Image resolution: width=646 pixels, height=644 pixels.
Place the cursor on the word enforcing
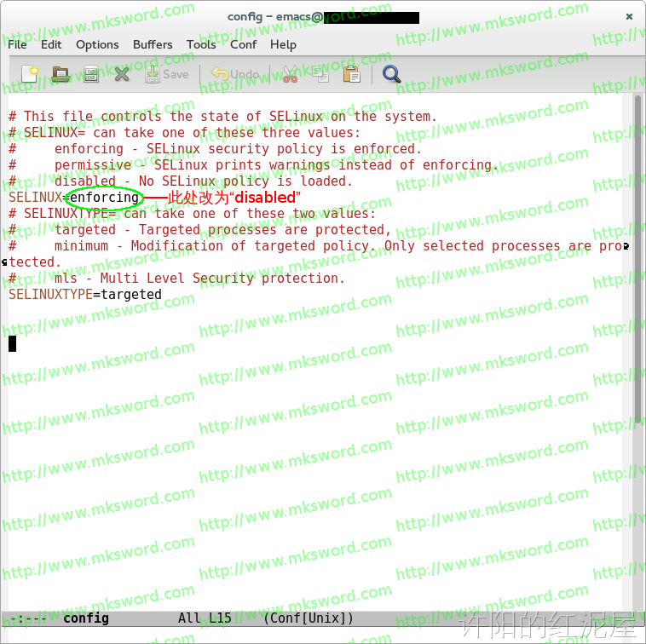point(104,198)
